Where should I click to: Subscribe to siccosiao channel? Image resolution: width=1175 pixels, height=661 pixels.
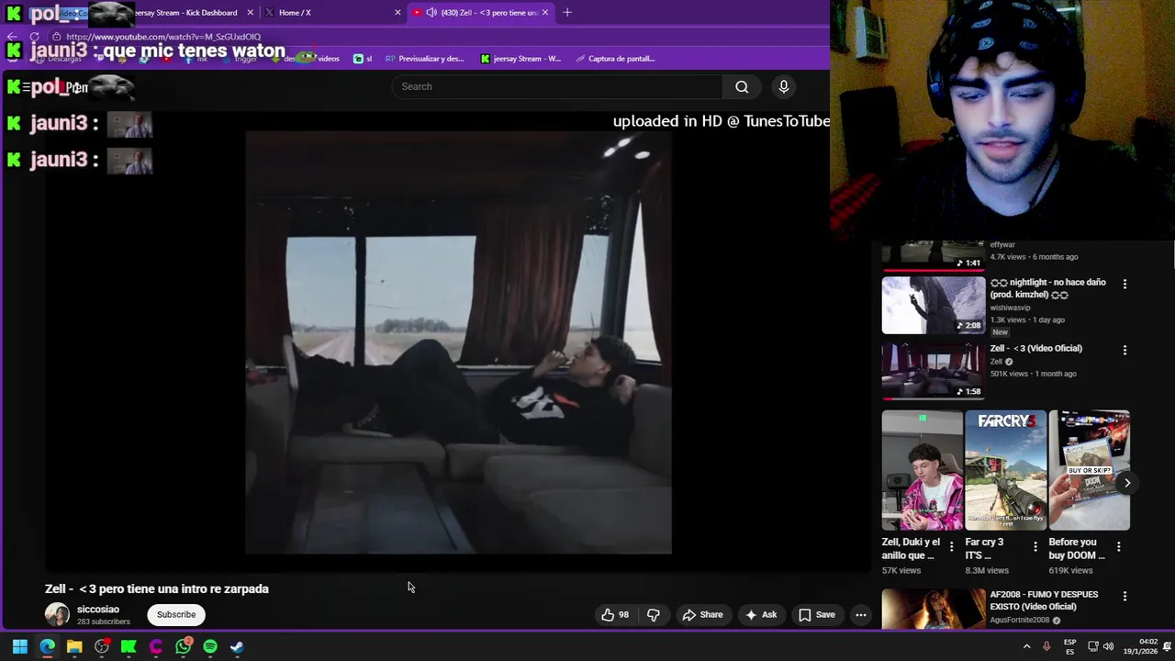(x=175, y=615)
